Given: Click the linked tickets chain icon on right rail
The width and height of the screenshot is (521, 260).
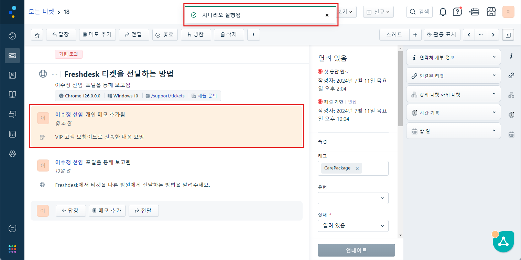Looking at the screenshot, I should [511, 75].
